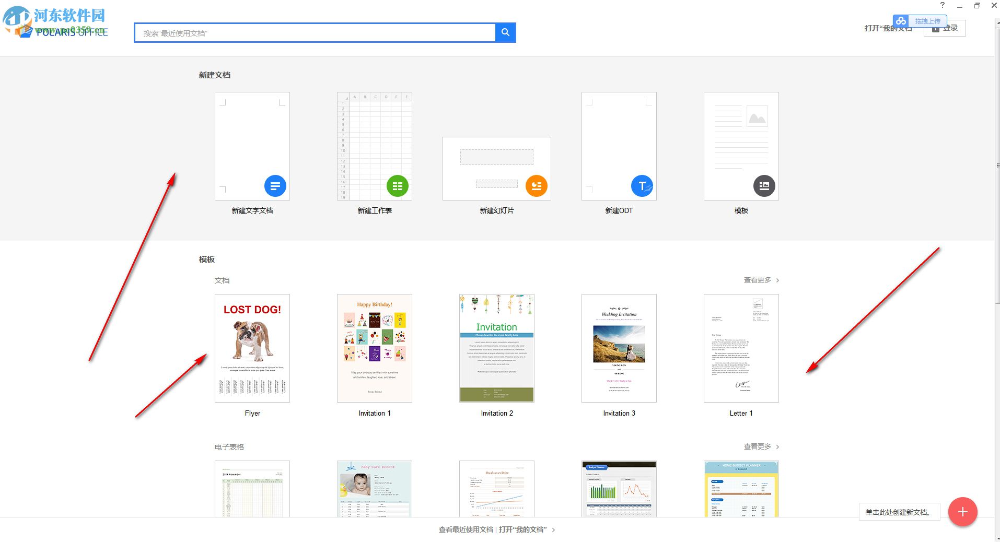Click the 登录 login button
This screenshot has height=542, width=1000.
click(x=945, y=28)
